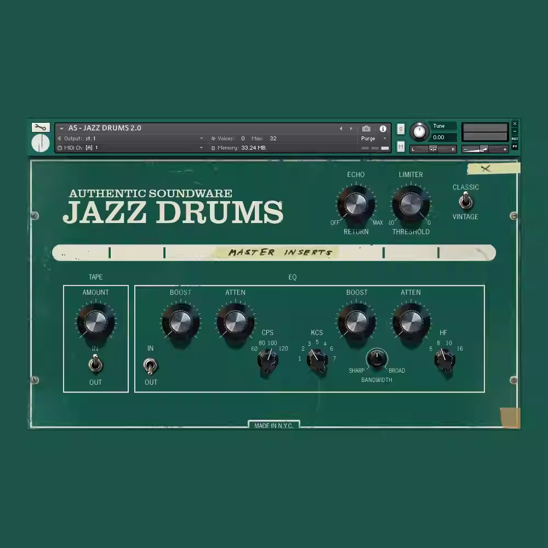Click the high BOOST knob above Bandwidth

click(x=357, y=322)
